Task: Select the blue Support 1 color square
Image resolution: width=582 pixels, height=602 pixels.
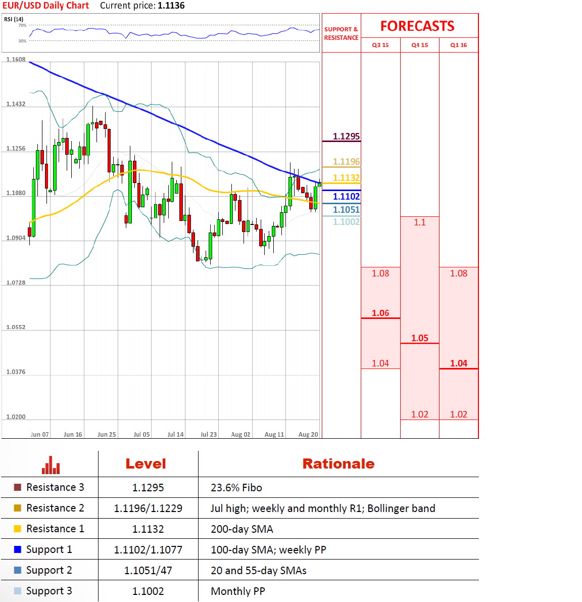Action: click(x=18, y=549)
